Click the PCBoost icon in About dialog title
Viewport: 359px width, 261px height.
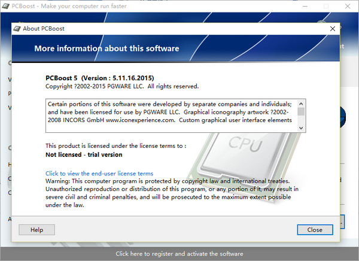17,29
